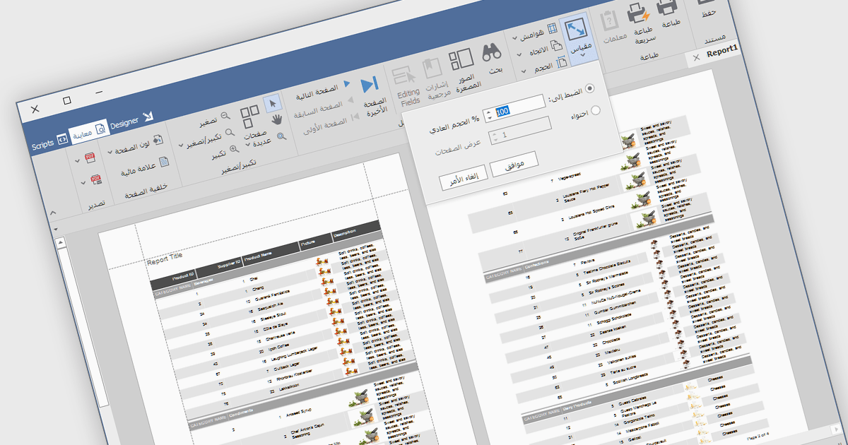
Task: Select the 'Adjust to' (الضبط إلى) radio button
Action: coord(591,88)
